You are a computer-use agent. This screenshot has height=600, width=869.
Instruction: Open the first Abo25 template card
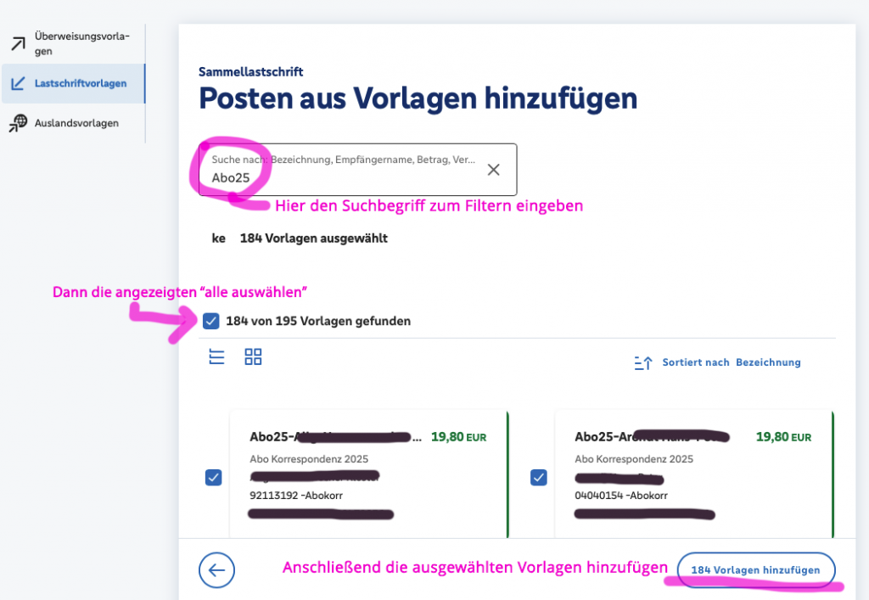367,475
